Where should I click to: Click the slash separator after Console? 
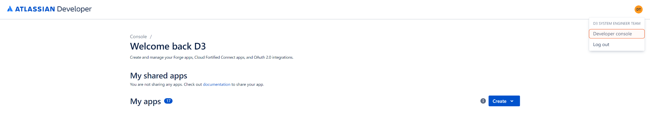click(151, 37)
